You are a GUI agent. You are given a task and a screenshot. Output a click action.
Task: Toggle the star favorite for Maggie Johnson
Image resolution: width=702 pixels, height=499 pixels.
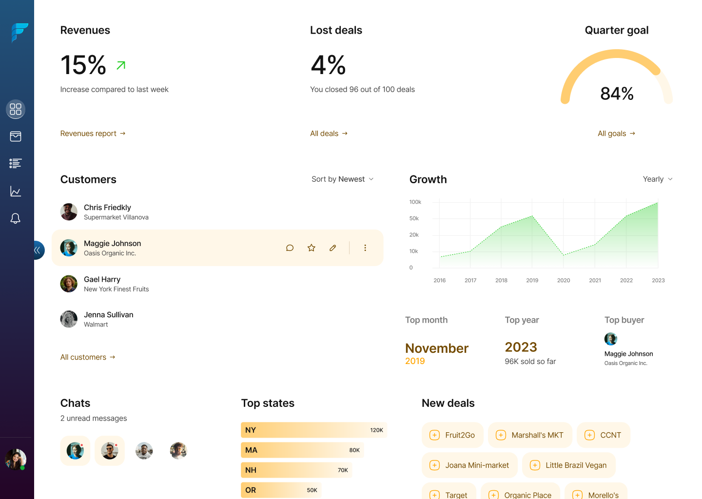point(311,248)
